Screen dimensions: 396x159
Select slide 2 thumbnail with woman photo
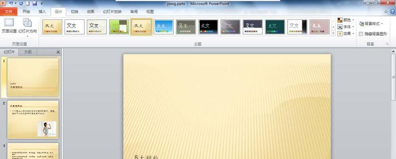pyautogui.click(x=33, y=120)
